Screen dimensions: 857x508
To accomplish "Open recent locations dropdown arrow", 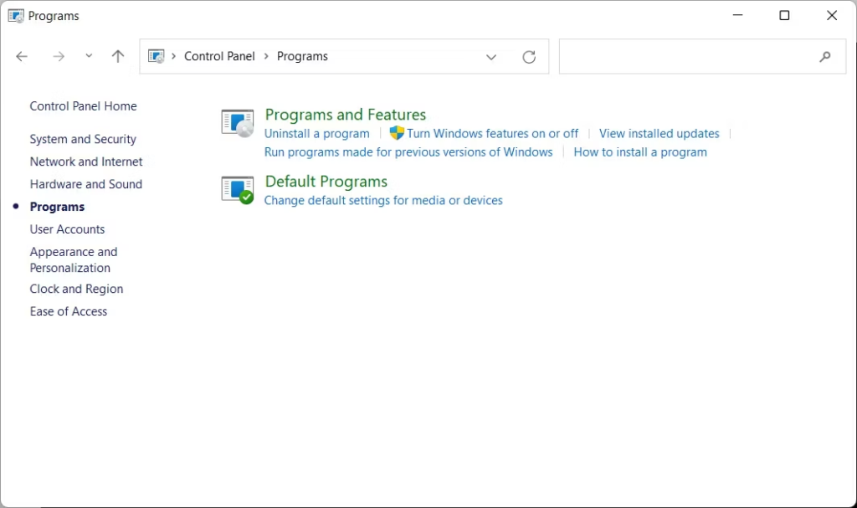I will point(89,56).
